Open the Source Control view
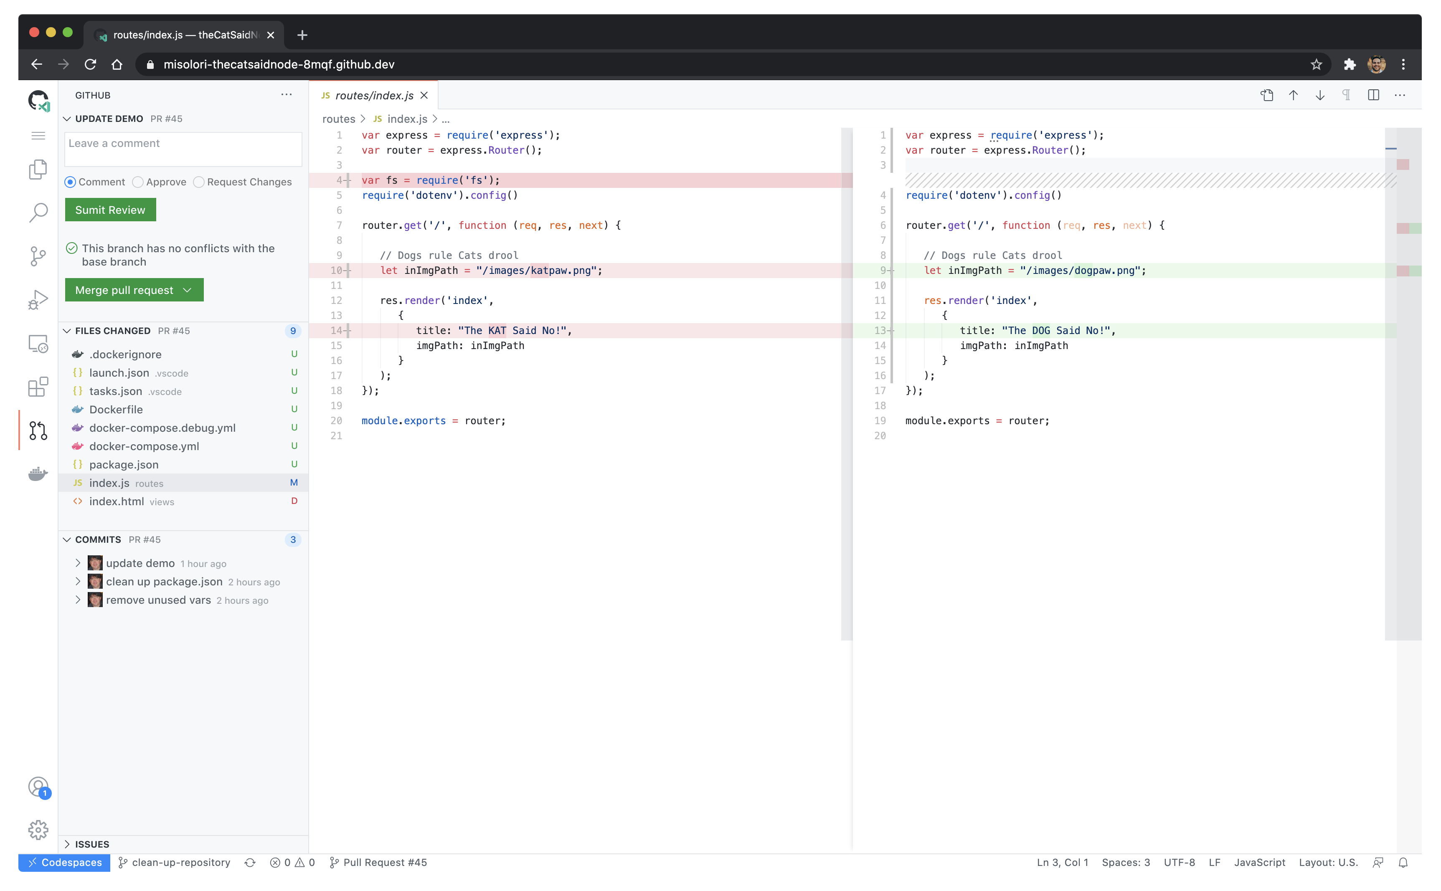Screen dimensions: 1441x891 click(38, 256)
